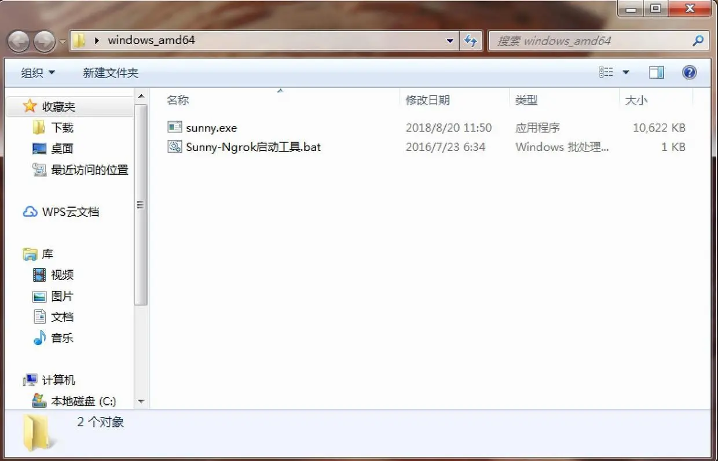This screenshot has height=461, width=718.
Task: Click the help question mark icon
Action: click(x=689, y=72)
